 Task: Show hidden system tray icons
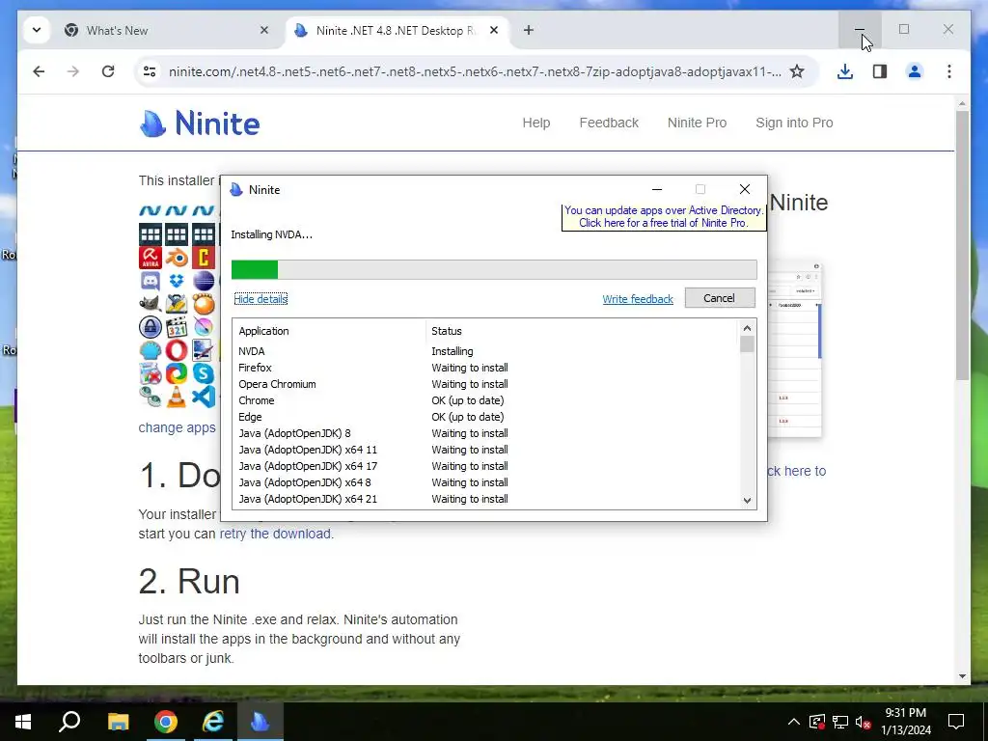pos(794,722)
